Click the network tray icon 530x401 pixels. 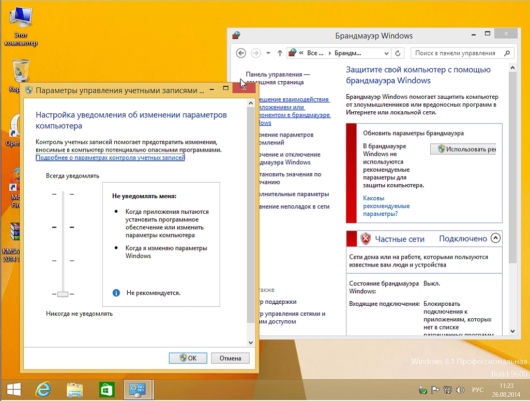click(447, 390)
